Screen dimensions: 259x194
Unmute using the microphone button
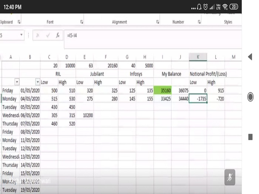pos(230,177)
